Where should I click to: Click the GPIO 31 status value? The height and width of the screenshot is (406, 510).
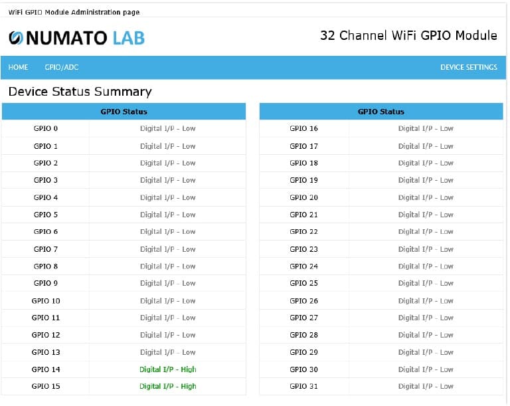(425, 386)
